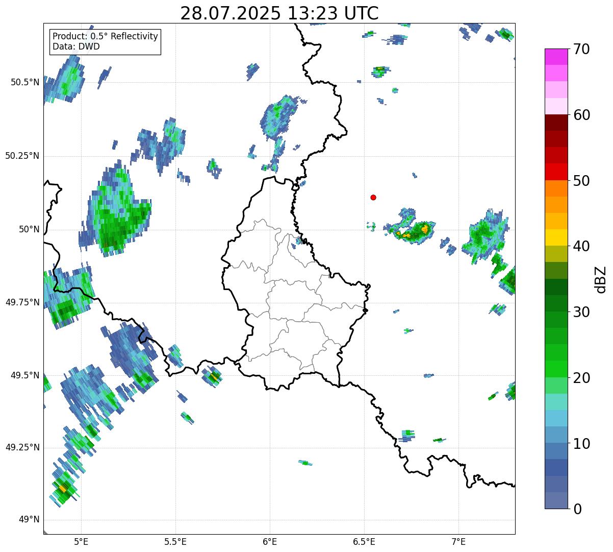This screenshot has height=552, width=613.
Task: Click the 'dBZ' colorbar axis label
Action: (601, 279)
